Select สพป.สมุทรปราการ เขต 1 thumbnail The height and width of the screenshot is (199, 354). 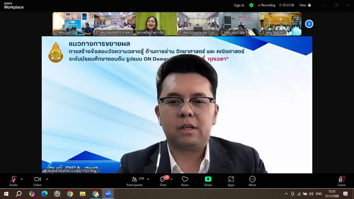coord(115,24)
